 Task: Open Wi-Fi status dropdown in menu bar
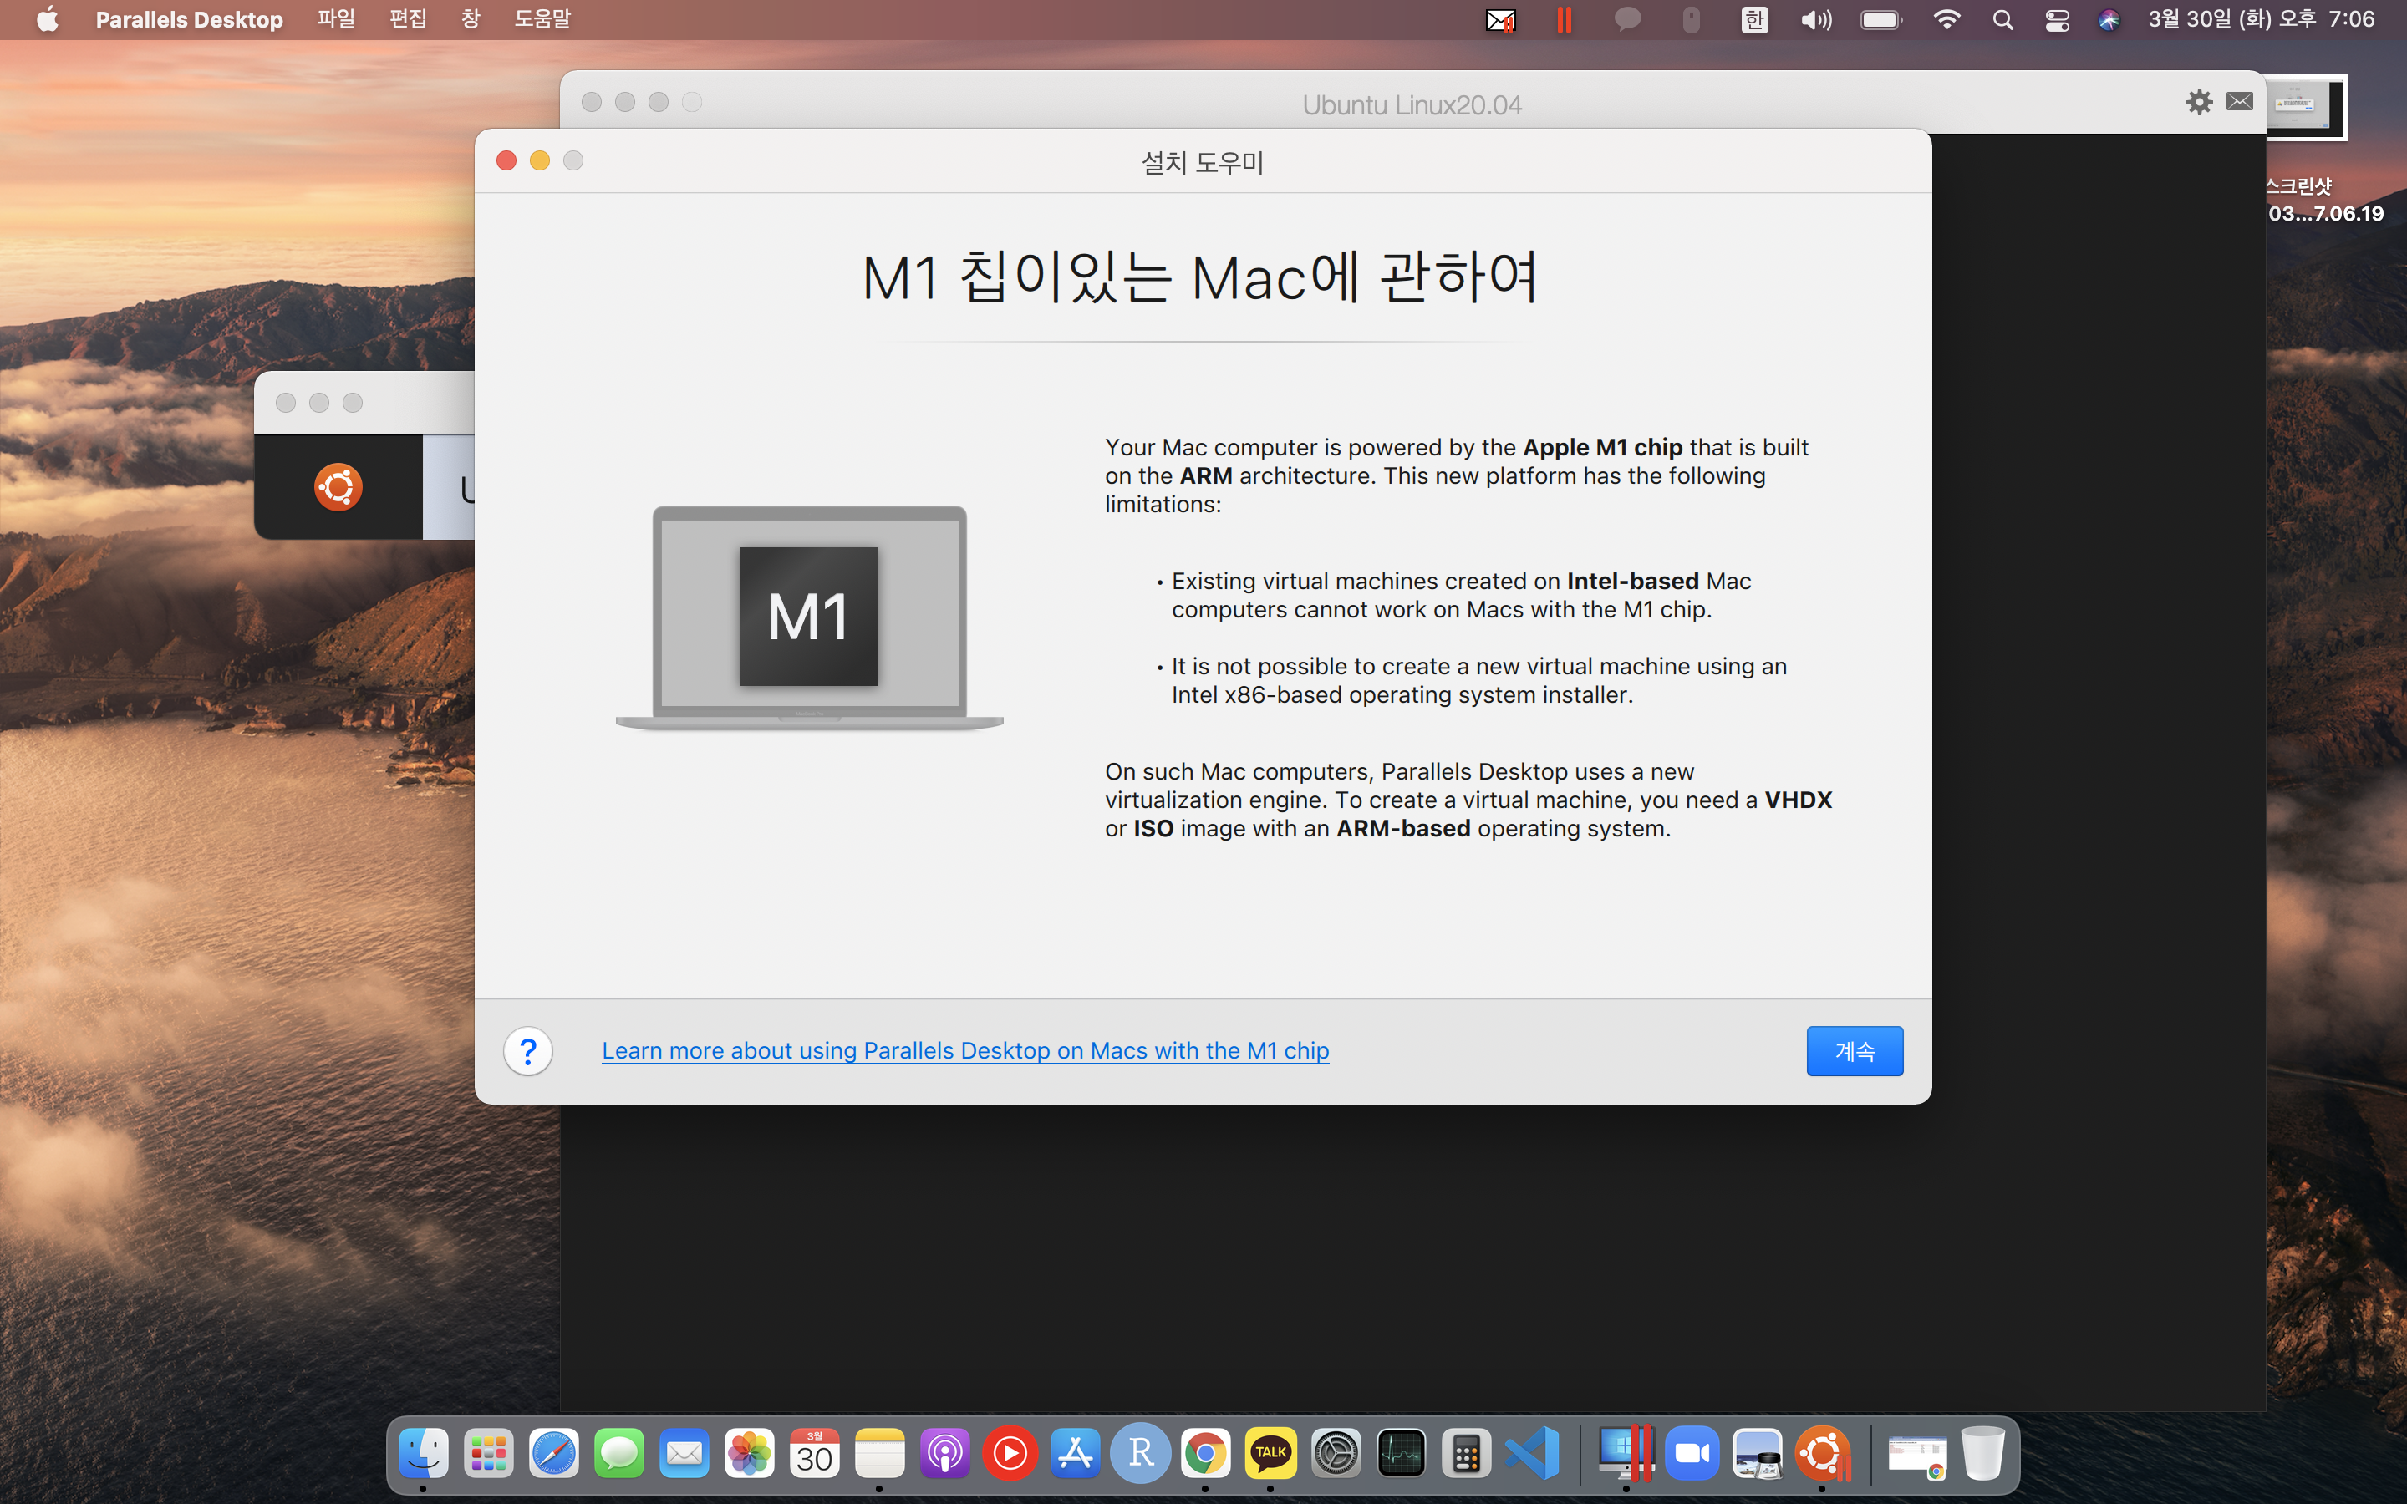(x=1946, y=20)
